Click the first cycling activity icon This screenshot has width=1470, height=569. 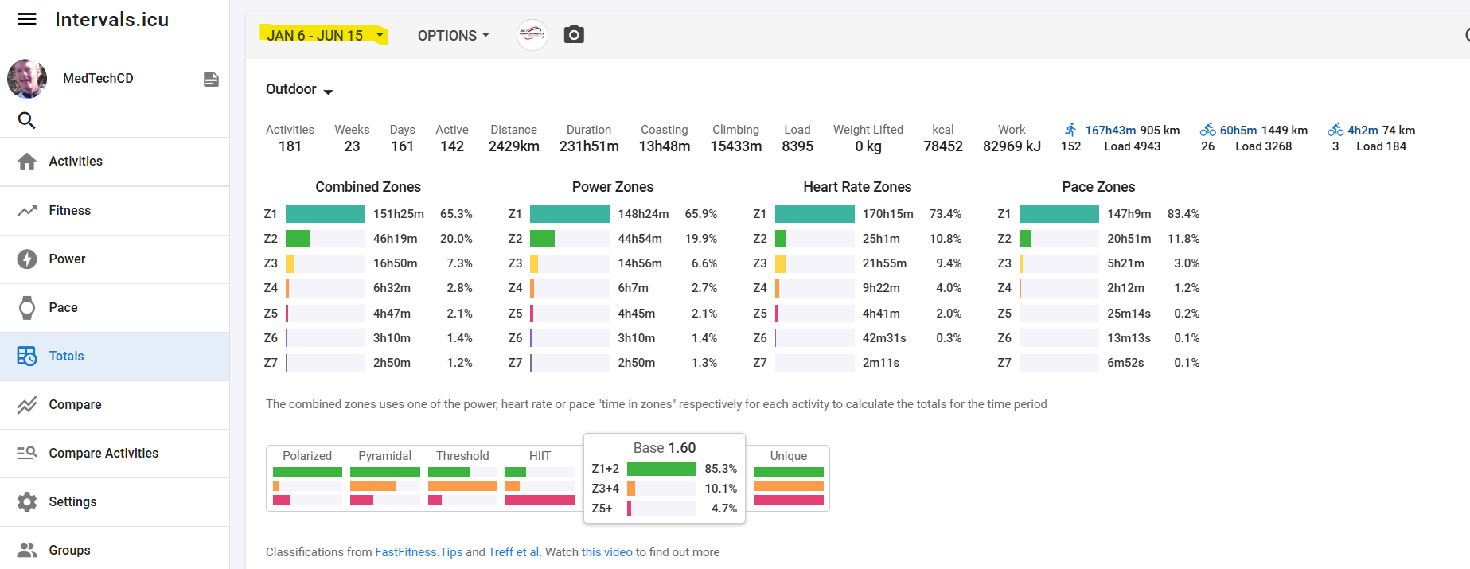tap(1207, 130)
